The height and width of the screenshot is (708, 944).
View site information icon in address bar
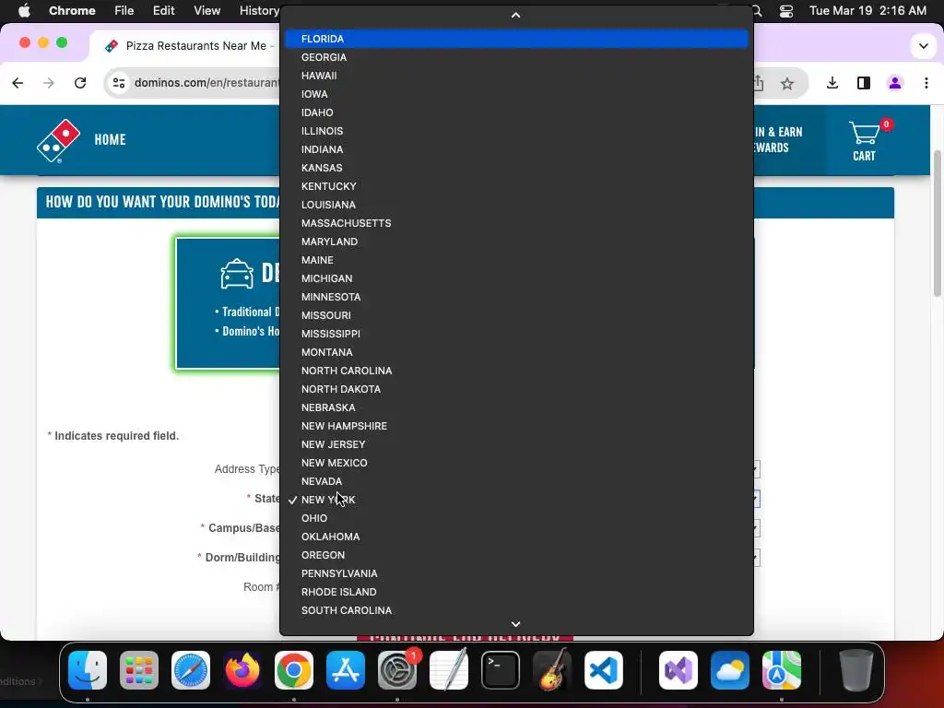pos(119,83)
